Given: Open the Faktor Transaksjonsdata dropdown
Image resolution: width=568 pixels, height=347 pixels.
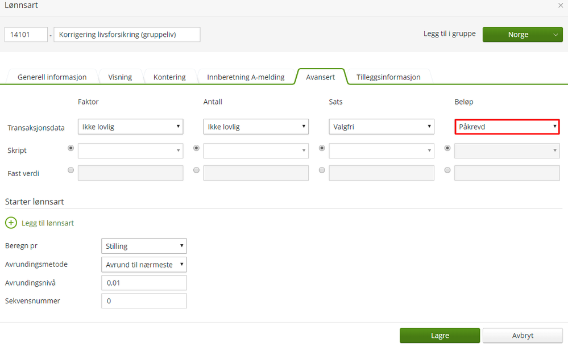Looking at the screenshot, I should tap(131, 127).
